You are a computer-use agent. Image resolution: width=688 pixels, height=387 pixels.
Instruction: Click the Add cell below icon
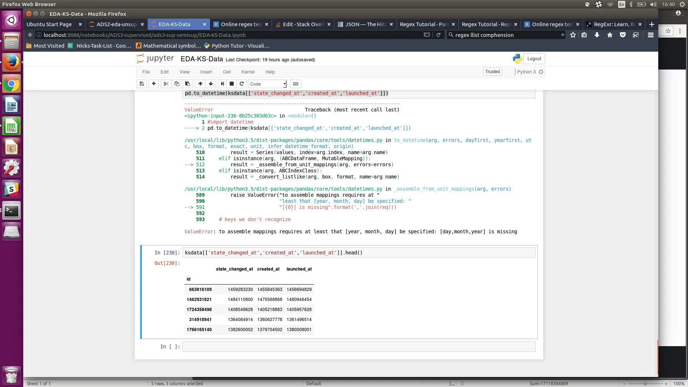click(x=154, y=83)
